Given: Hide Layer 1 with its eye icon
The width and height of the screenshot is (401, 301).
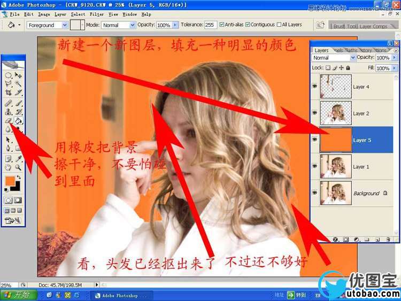Looking at the screenshot, I should (x=315, y=166).
